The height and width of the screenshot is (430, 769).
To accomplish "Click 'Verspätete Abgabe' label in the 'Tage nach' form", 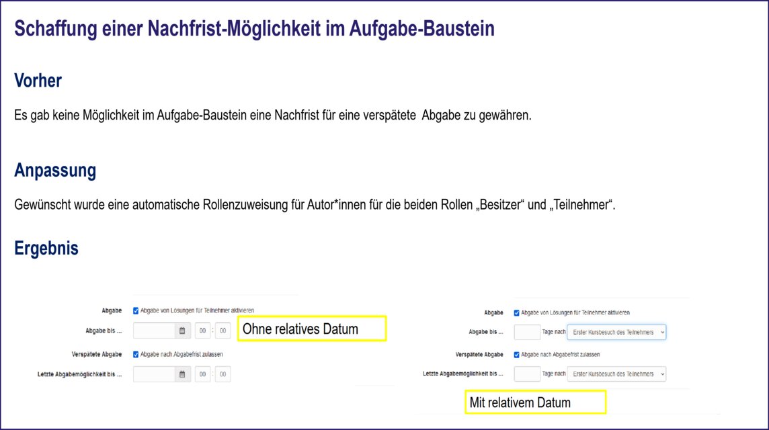I will click(x=479, y=355).
